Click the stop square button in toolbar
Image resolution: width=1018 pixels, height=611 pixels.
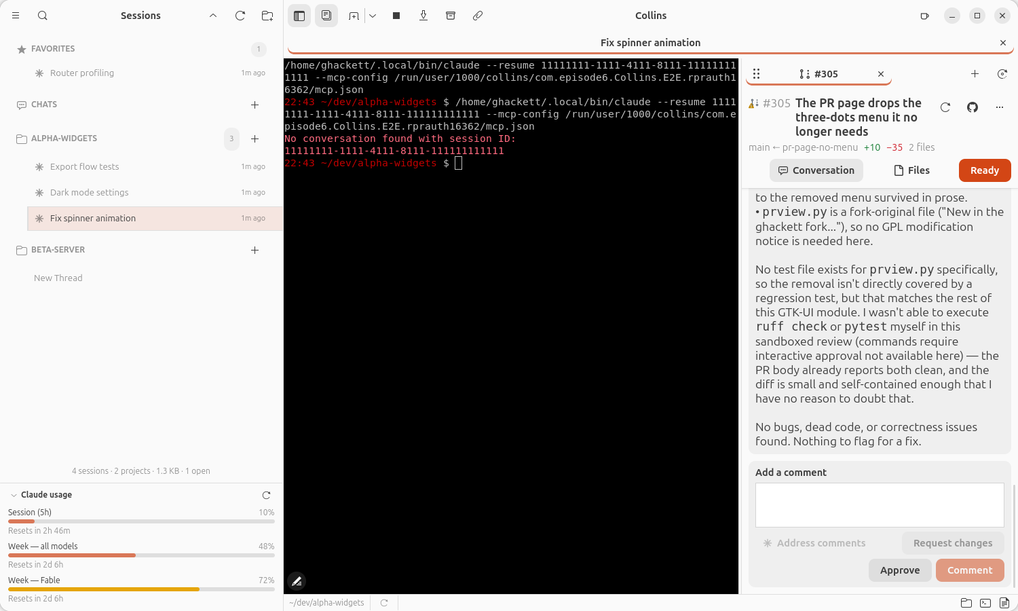[x=396, y=16]
